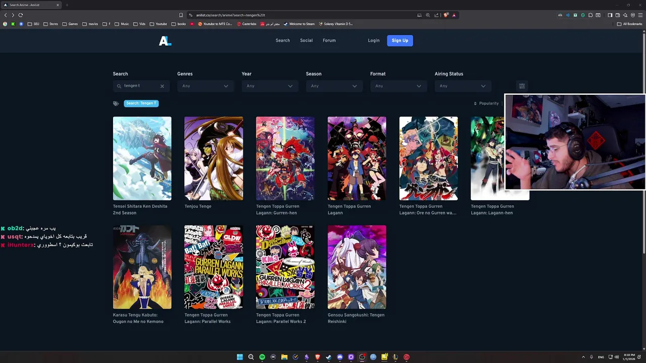Click the microphone tray icon
Screen dimensions: 646x363
pos(592,357)
